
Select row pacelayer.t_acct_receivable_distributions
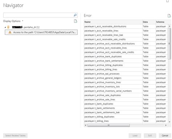[x=126, y=26]
